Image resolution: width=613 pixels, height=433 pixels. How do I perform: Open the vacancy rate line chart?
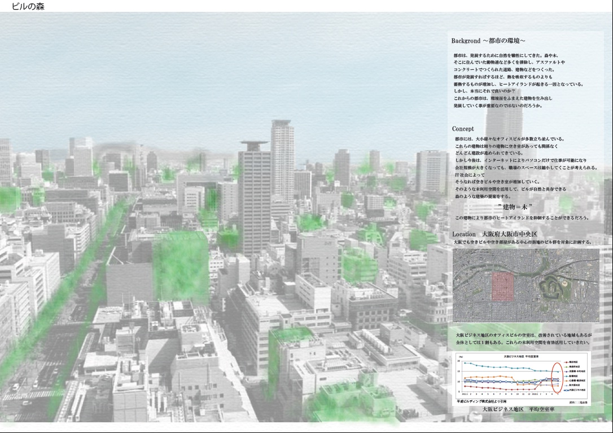[x=508, y=378]
